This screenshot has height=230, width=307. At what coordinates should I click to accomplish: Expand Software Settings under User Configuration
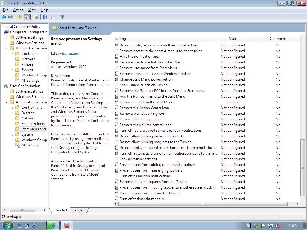pos(7,91)
